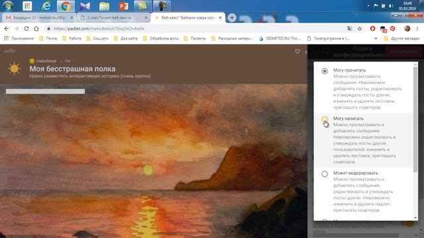
Task: Open the browser home page
Action: click(36, 28)
